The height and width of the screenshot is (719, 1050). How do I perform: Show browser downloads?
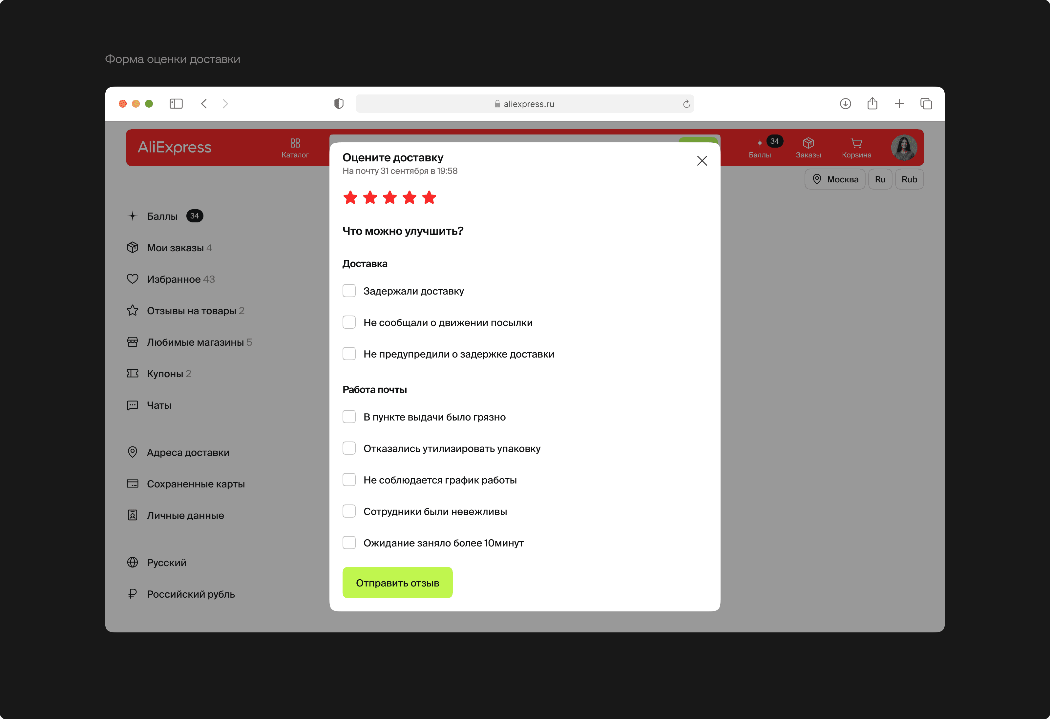click(x=845, y=104)
